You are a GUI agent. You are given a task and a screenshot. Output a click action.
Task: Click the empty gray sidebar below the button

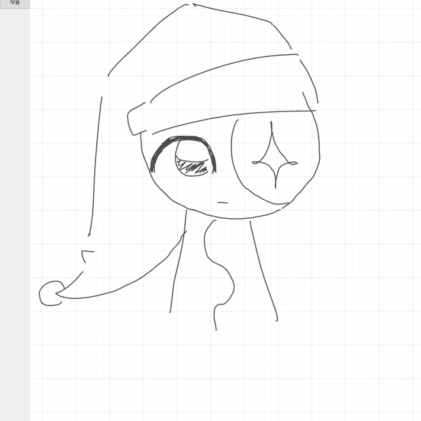15,215
